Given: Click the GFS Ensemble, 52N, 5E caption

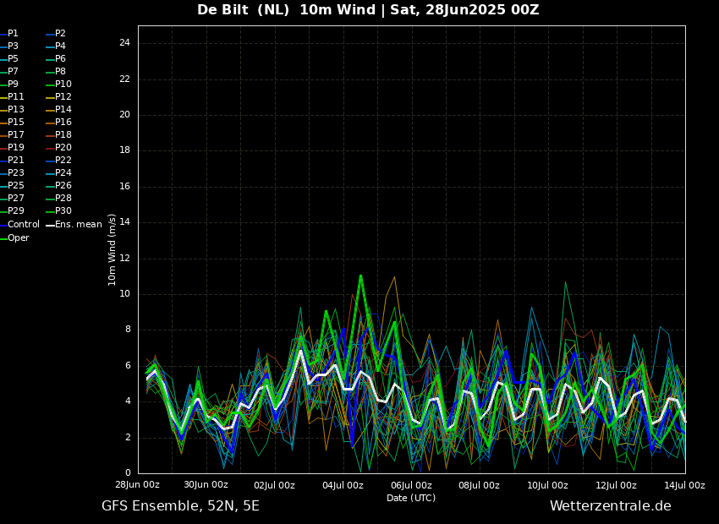Looking at the screenshot, I should coord(180,506).
